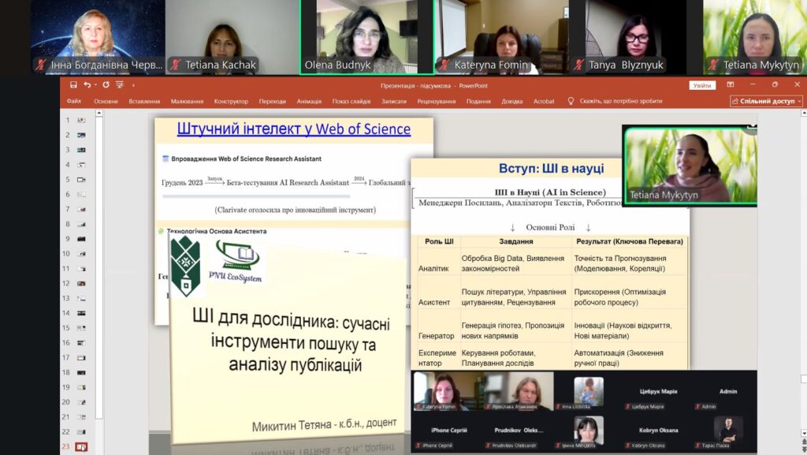The image size is (807, 455).
Task: Click muted mic icon on Tetiana Kachak tile
Action: [x=176, y=65]
